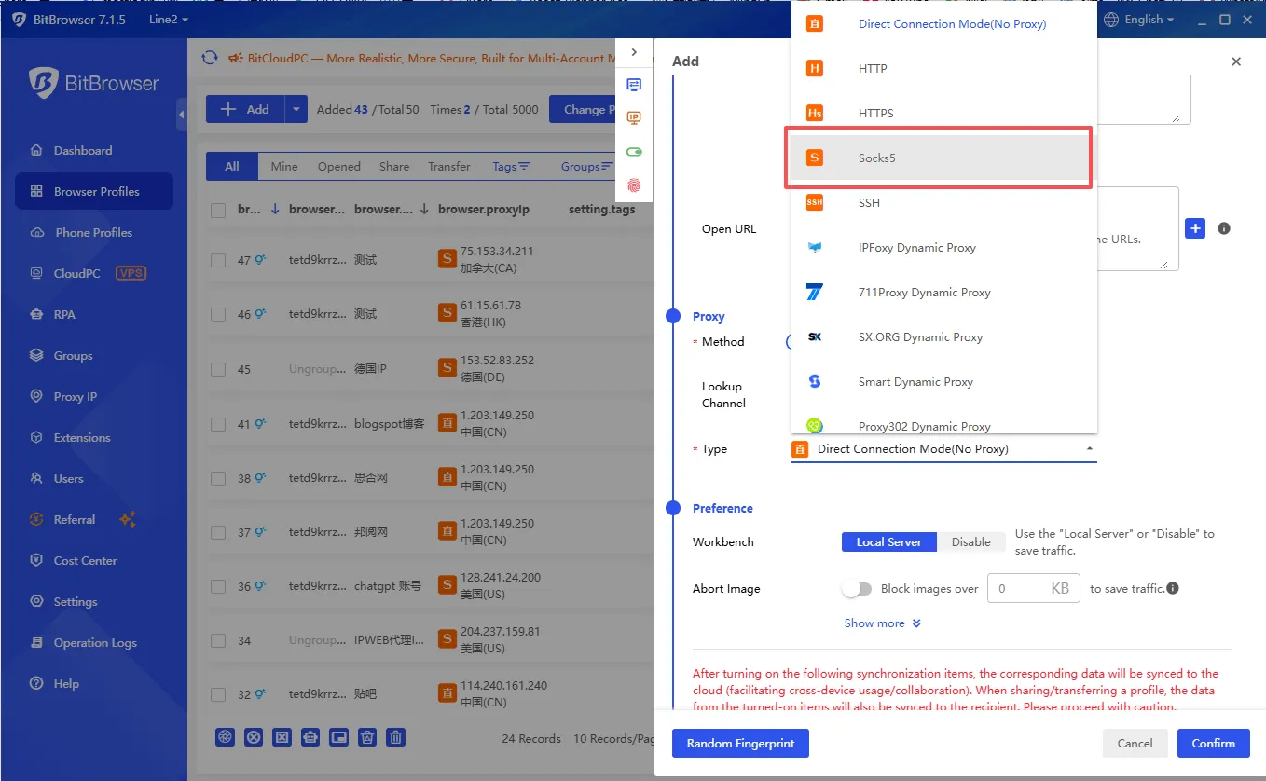Screen dimensions: 1266x781
Task: Open the dropdown arrow beside the Add button
Action: coord(296,109)
